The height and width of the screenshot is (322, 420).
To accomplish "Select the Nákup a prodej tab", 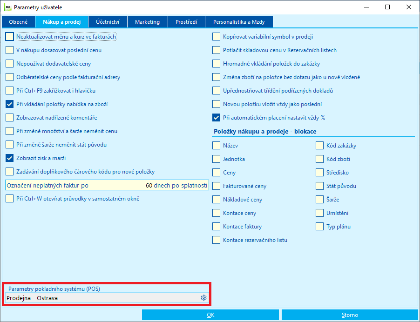I will coord(62,22).
